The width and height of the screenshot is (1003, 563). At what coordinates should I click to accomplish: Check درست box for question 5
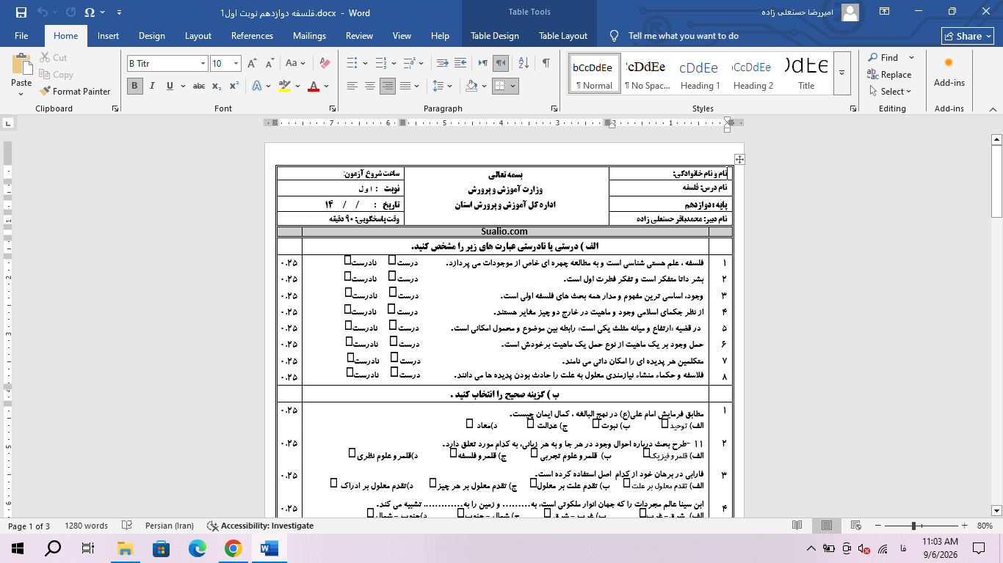click(x=392, y=325)
